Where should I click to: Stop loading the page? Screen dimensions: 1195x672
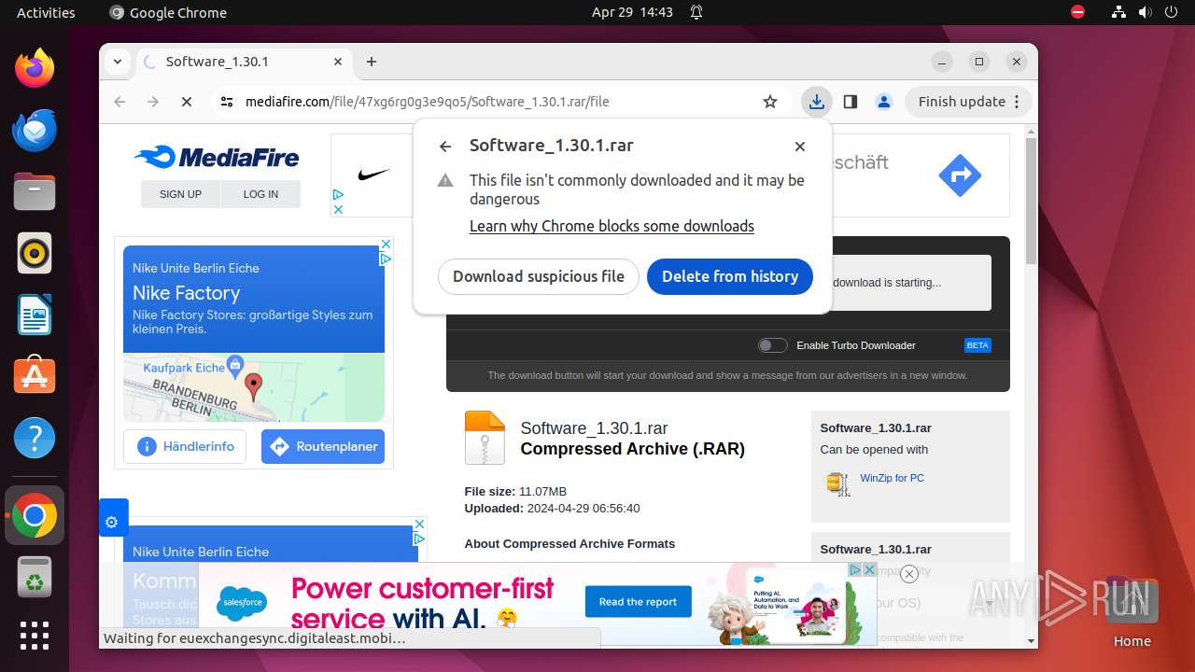click(187, 102)
